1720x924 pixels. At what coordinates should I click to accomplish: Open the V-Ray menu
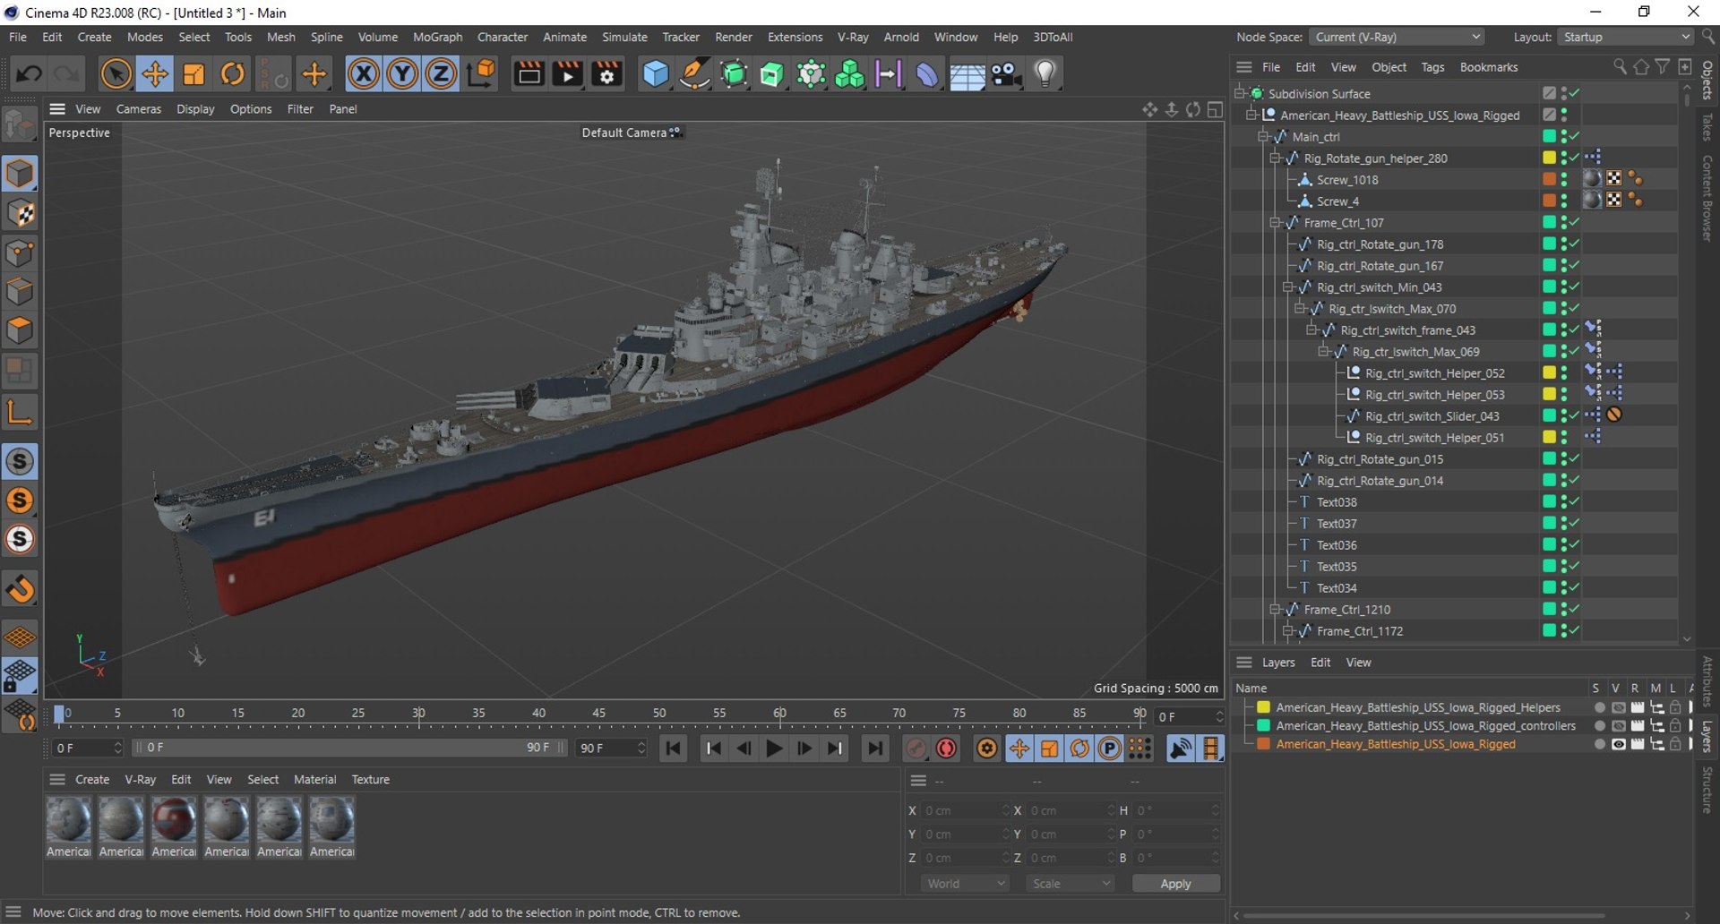coord(853,37)
